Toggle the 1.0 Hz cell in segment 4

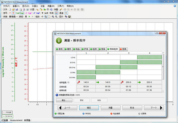point(149,57)
